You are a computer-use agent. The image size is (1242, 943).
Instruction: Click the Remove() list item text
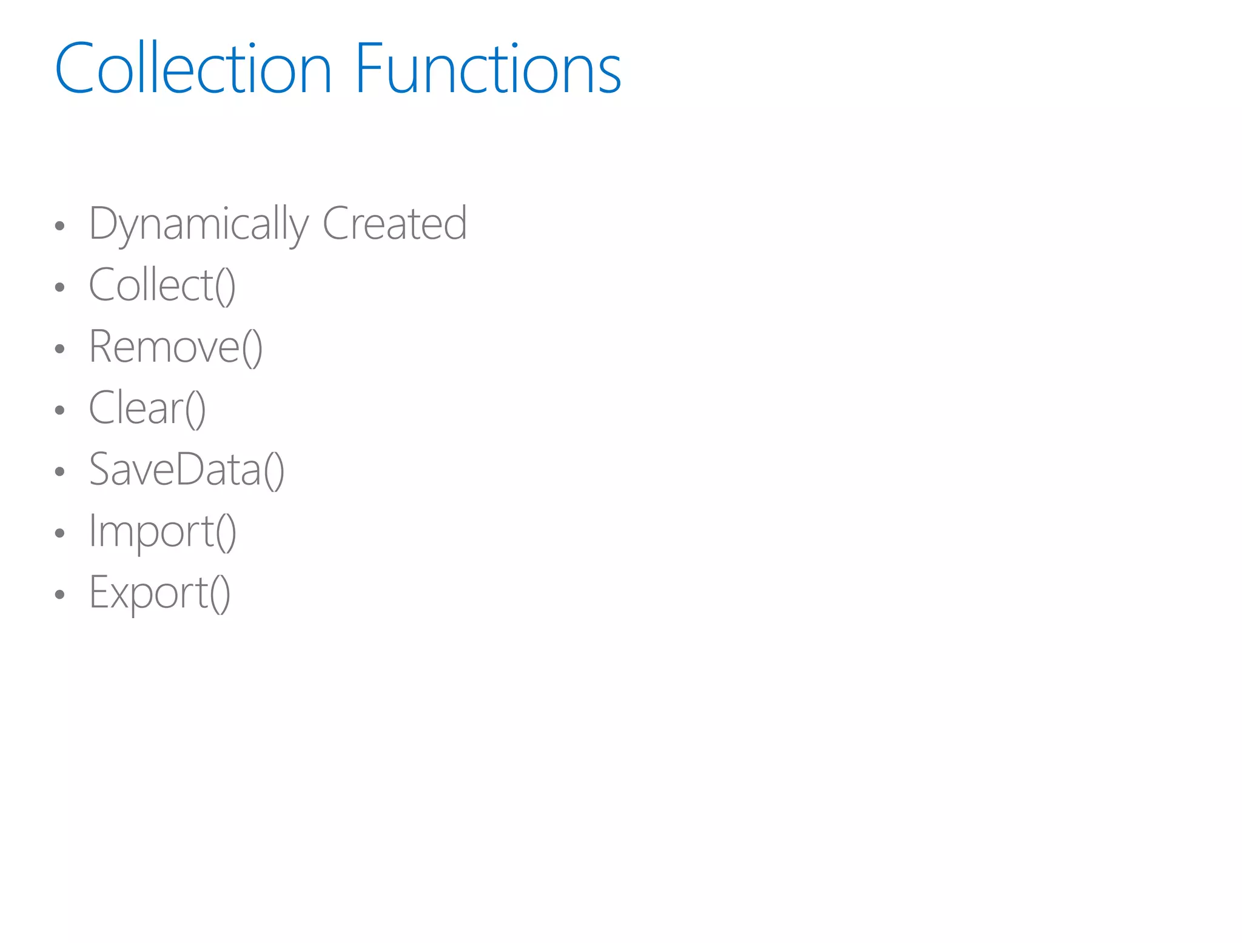pyautogui.click(x=176, y=347)
